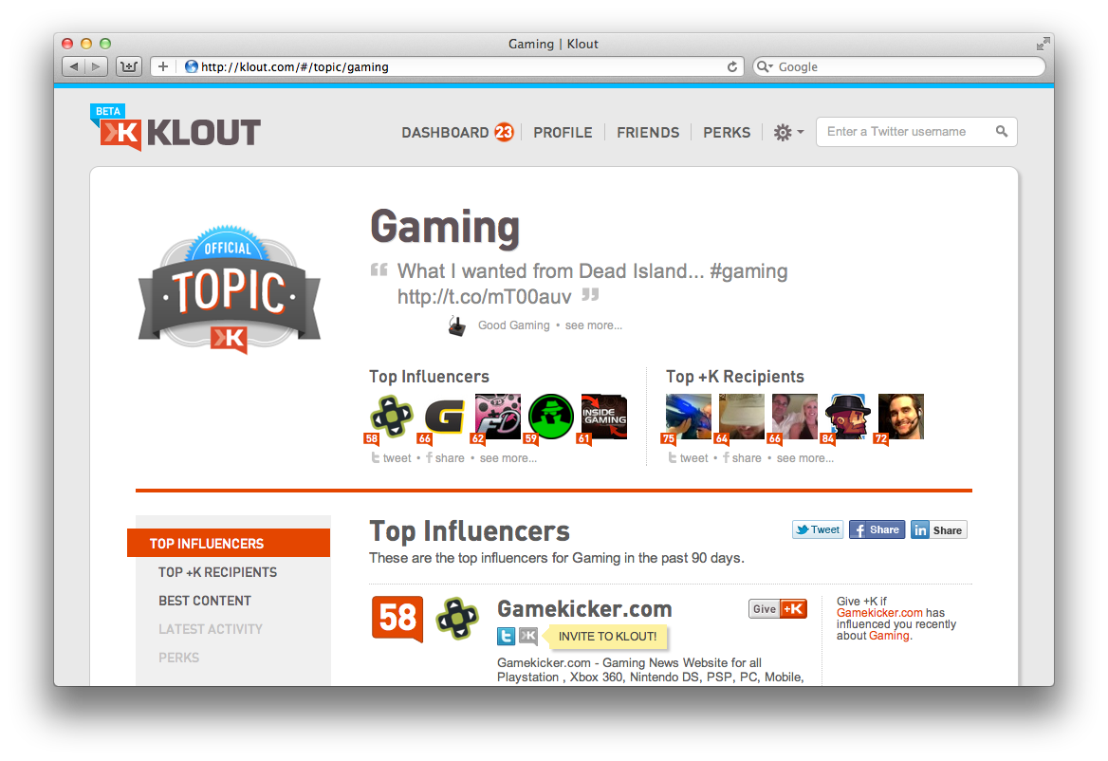Click the browser forward arrow
Image resolution: width=1108 pixels, height=761 pixels.
pos(97,66)
